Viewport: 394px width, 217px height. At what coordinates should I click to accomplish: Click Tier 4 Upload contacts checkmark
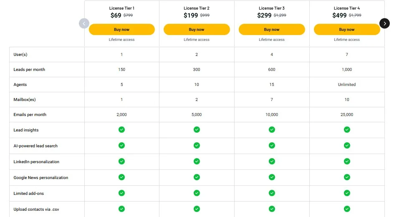[347, 209]
